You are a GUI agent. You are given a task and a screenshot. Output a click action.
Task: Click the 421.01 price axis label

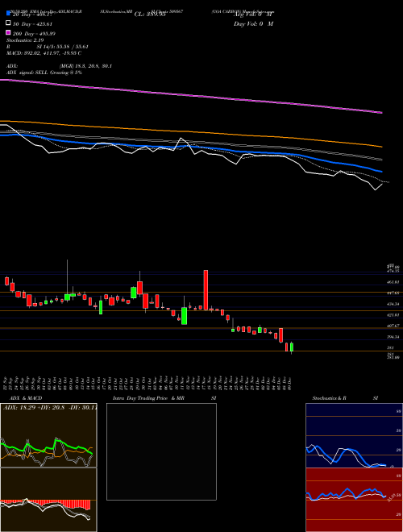point(394,315)
